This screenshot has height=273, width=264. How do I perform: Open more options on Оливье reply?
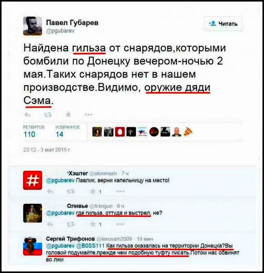pos(120,224)
